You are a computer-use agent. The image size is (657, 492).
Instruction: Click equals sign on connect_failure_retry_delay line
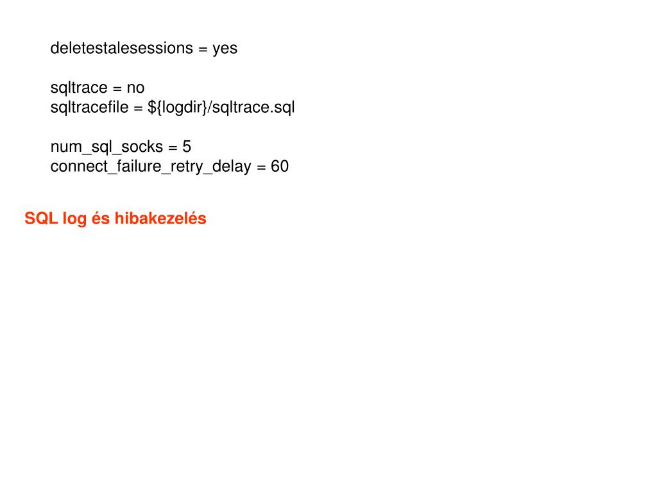pos(261,167)
